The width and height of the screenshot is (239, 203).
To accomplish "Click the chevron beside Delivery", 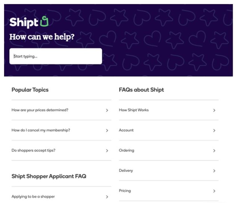I will click(214, 171).
